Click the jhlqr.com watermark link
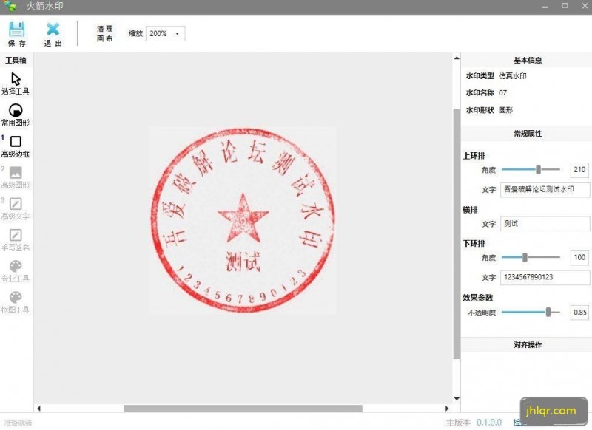Image resolution: width=592 pixels, height=430 pixels. 551,410
